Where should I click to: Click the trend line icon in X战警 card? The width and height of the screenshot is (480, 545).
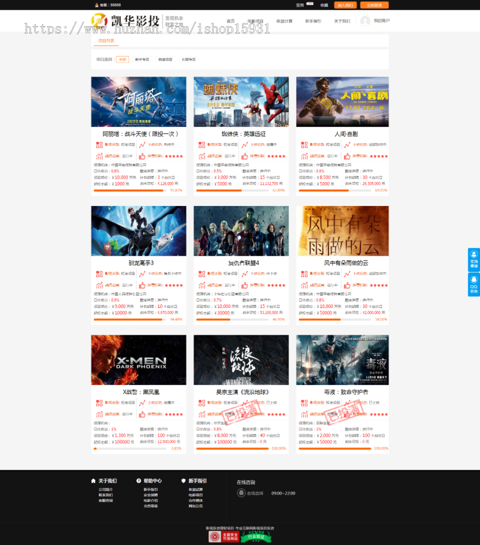click(142, 403)
